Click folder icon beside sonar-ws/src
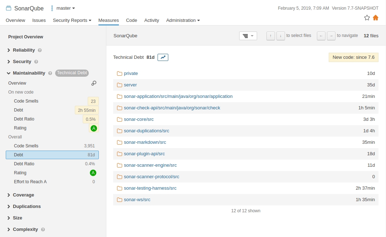Screen dimensions: 386x237 (119, 200)
